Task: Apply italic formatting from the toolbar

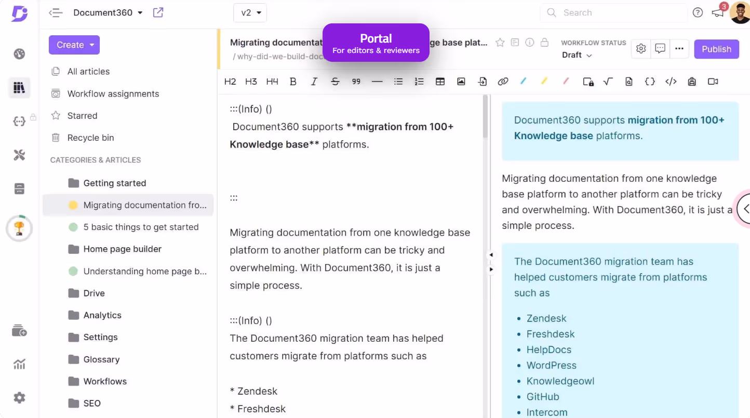Action: point(314,82)
